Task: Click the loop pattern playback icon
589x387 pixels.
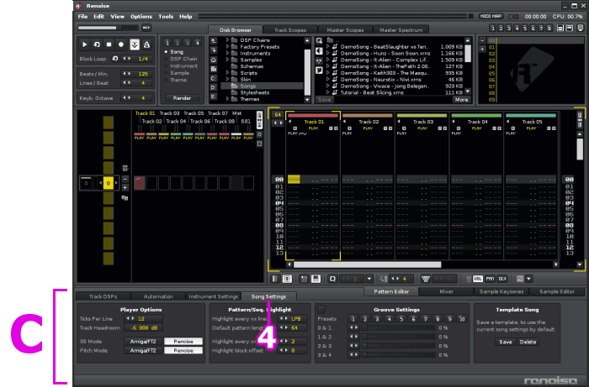Action: click(x=97, y=44)
